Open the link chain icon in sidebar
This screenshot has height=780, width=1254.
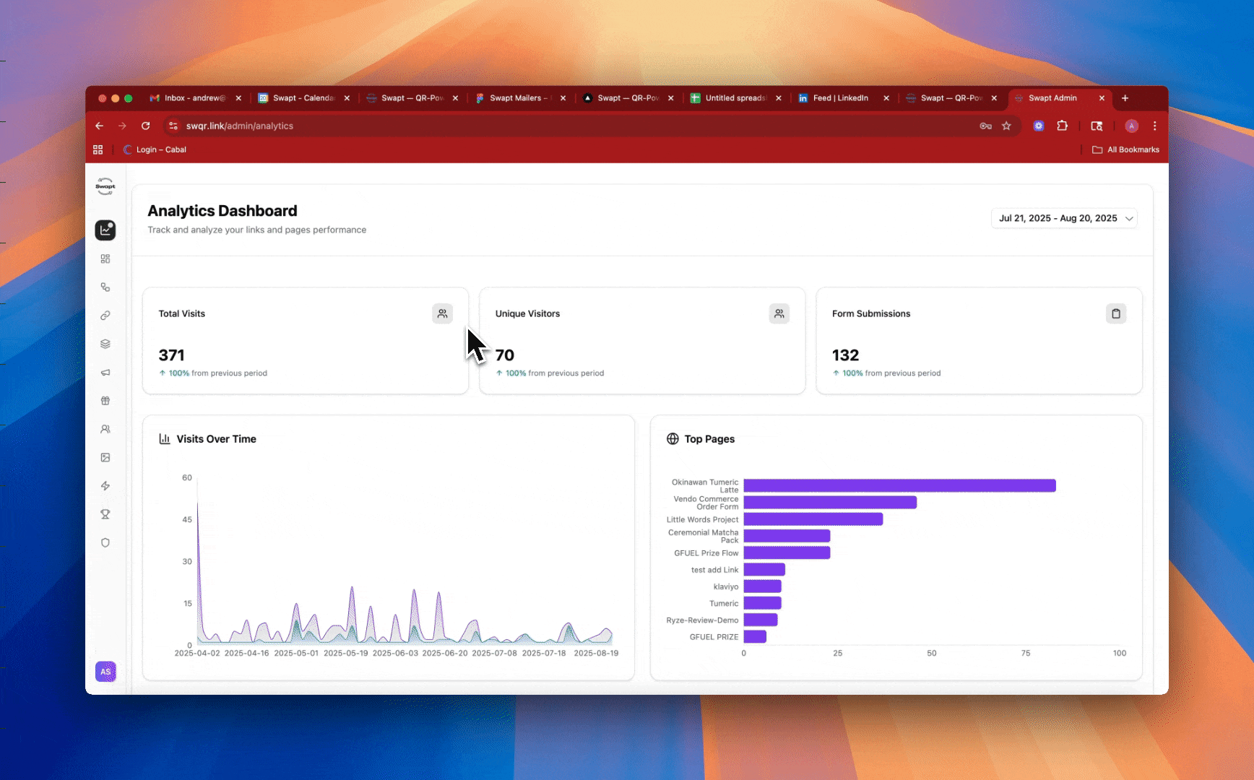105,316
